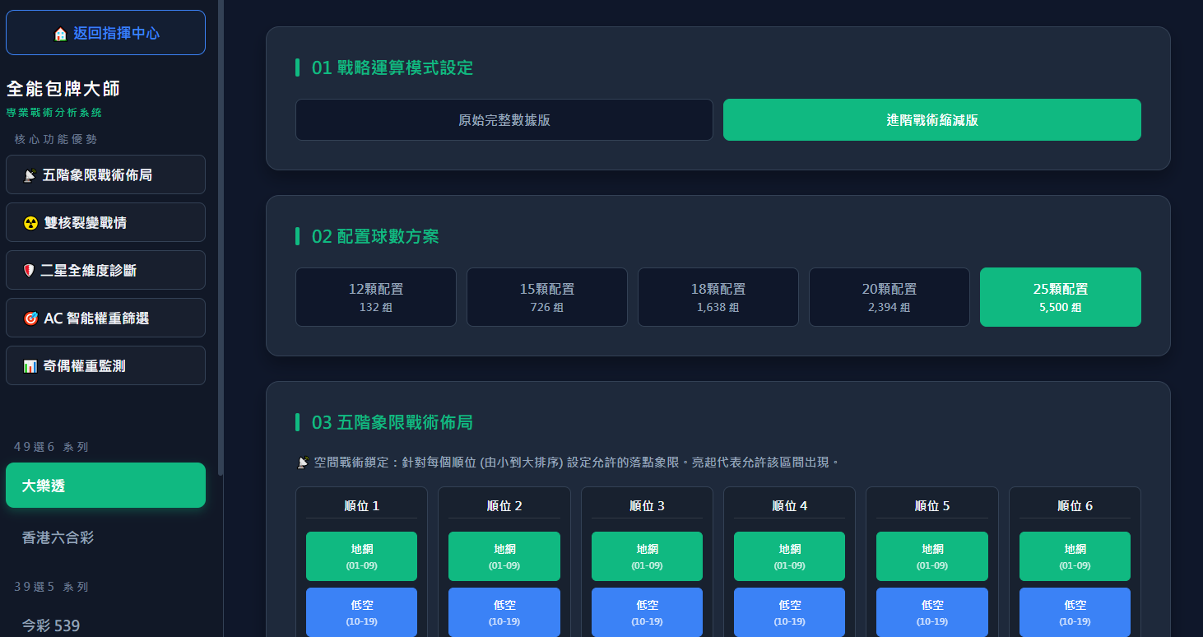Toggle 低空 for 順位 3
The width and height of the screenshot is (1203, 637).
[647, 612]
